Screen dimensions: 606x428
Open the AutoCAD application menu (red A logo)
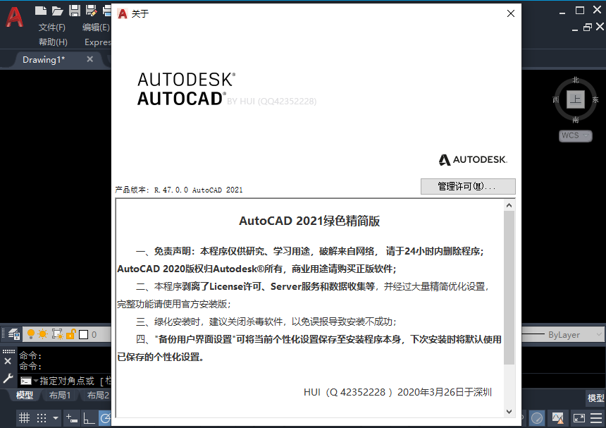(x=15, y=18)
